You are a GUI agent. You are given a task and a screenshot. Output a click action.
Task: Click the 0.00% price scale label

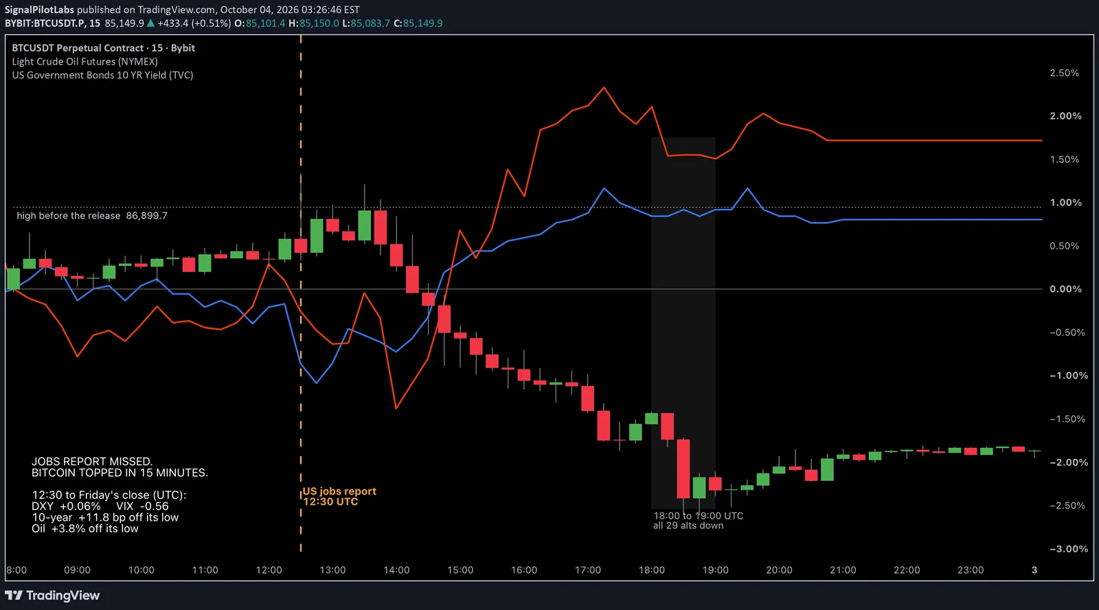pyautogui.click(x=1065, y=289)
